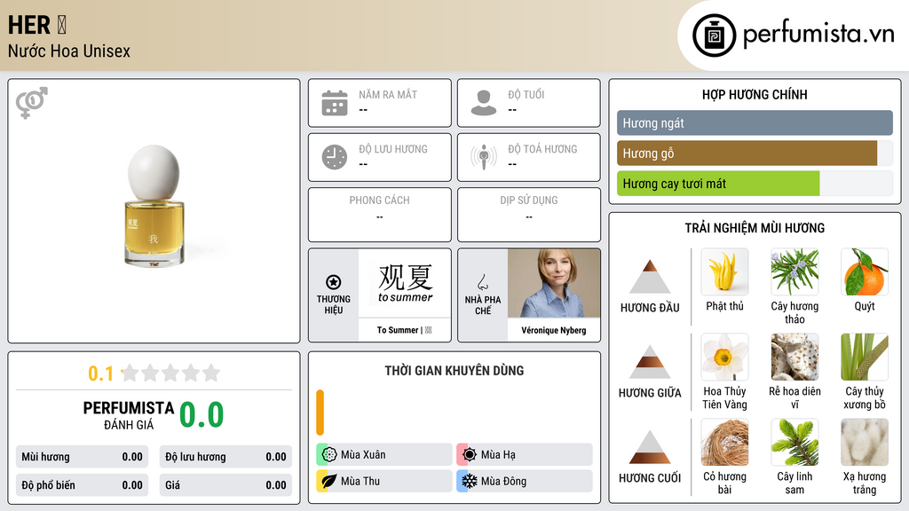Open the Véronique Nyberg perfumer link

point(554,330)
